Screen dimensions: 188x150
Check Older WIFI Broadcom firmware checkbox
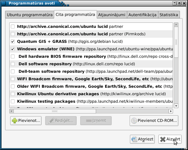click(x=13, y=86)
